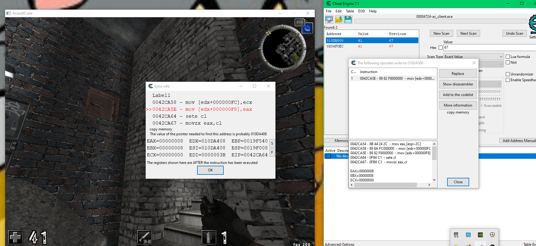Enable the Unrandomizer checkbox

pos(508,74)
